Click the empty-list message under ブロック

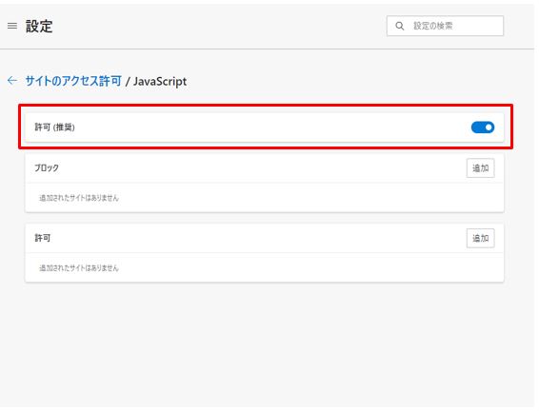(x=79, y=198)
